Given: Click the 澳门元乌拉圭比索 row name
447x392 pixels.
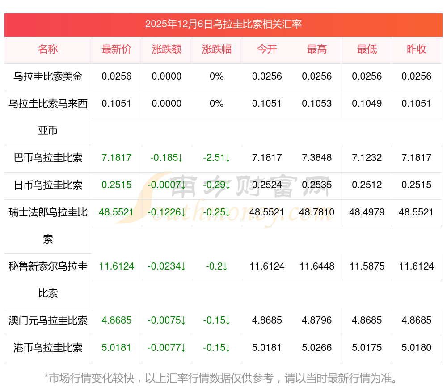Looking at the screenshot, I should pyautogui.click(x=48, y=320).
